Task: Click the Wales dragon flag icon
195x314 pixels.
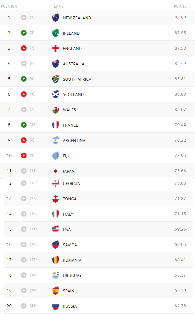Action: pos(55,110)
